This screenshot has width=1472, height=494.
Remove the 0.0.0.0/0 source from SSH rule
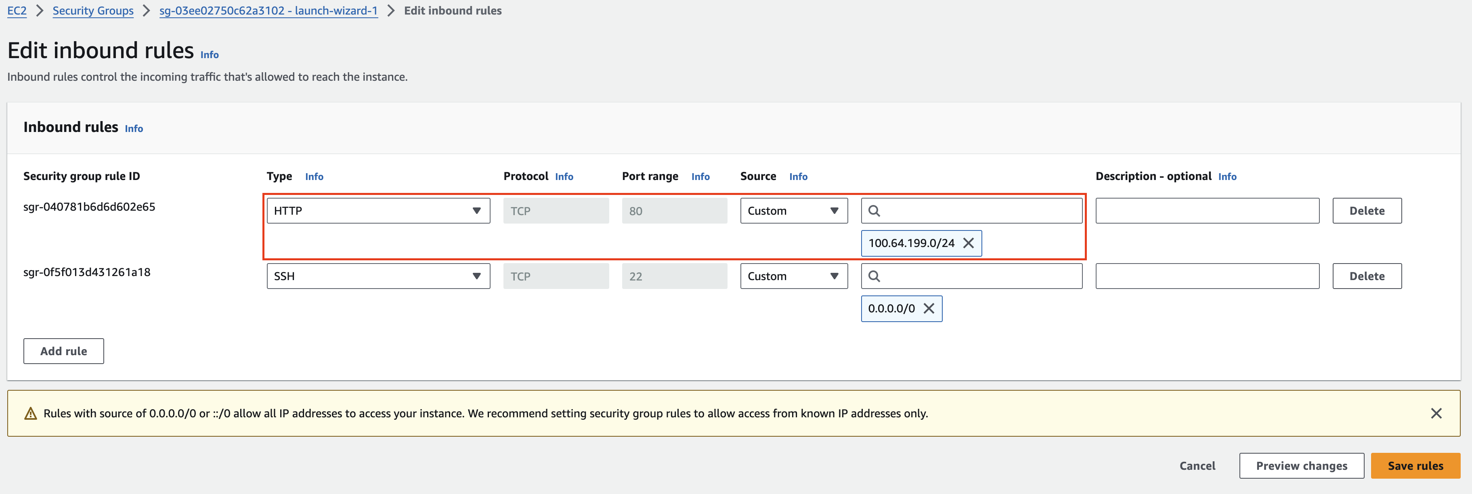(929, 308)
